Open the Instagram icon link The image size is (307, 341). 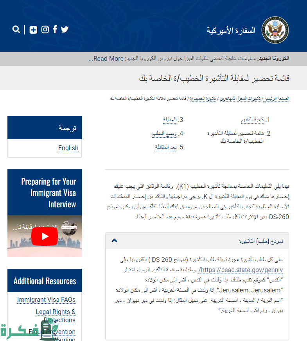point(45,29)
